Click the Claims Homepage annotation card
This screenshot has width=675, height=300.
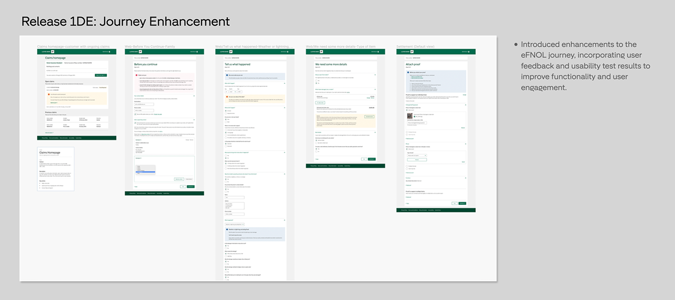pos(55,169)
